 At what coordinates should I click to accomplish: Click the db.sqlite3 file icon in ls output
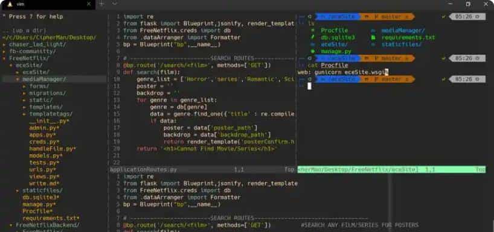pyautogui.click(x=313, y=37)
